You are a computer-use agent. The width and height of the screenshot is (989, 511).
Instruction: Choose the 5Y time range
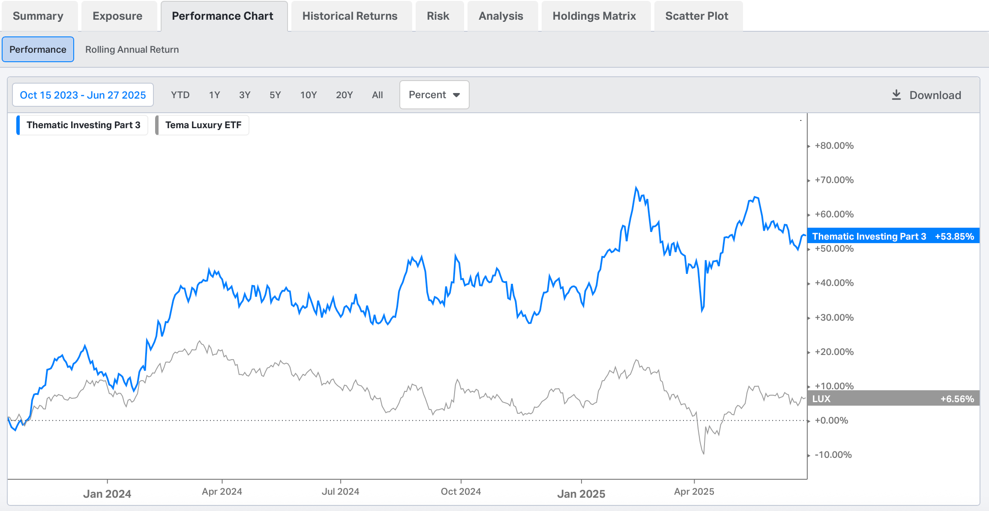point(275,95)
